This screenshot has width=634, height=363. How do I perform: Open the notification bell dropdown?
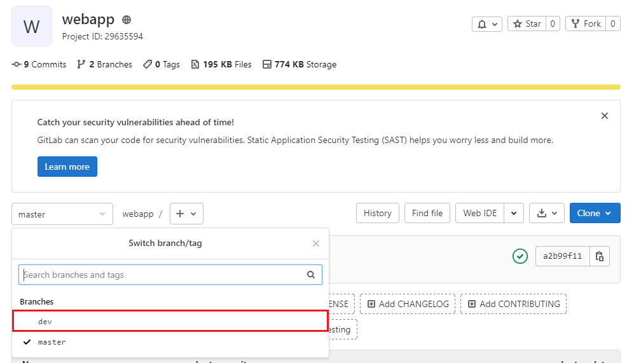click(x=487, y=24)
